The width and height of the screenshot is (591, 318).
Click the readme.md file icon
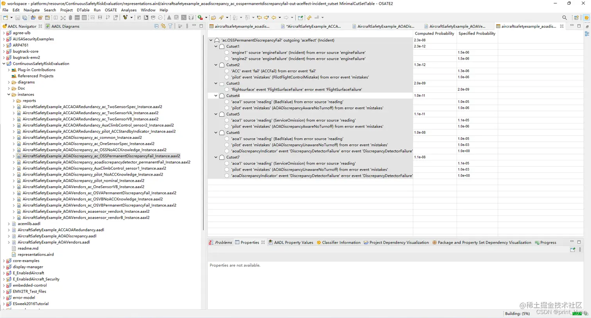coord(14,248)
